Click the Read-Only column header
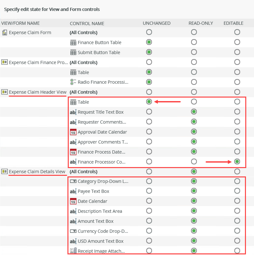 tap(201, 24)
